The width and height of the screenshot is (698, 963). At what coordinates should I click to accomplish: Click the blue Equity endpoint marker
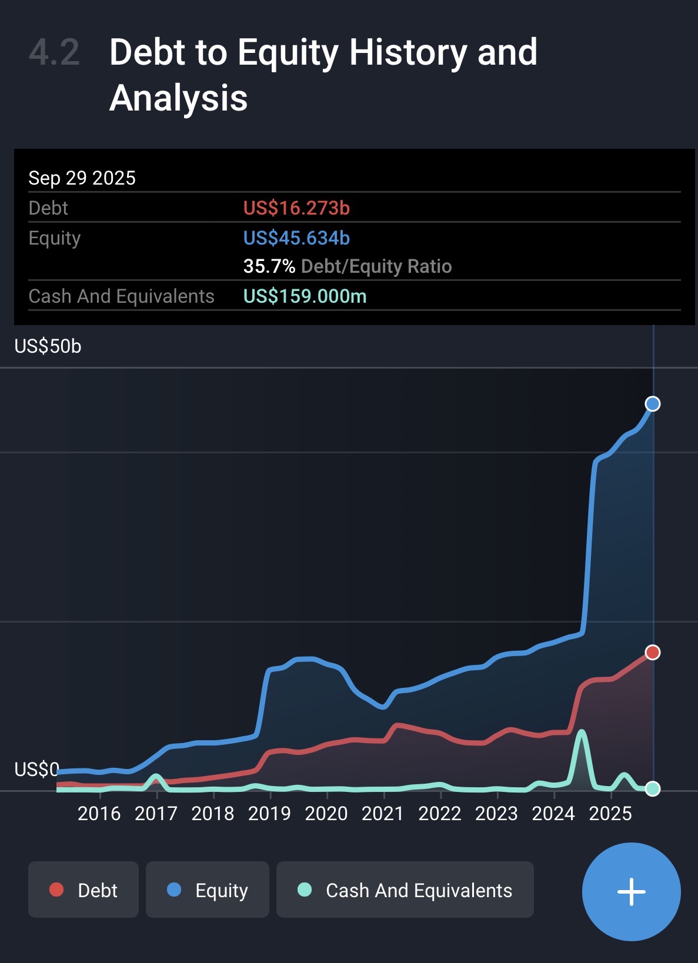click(x=652, y=404)
